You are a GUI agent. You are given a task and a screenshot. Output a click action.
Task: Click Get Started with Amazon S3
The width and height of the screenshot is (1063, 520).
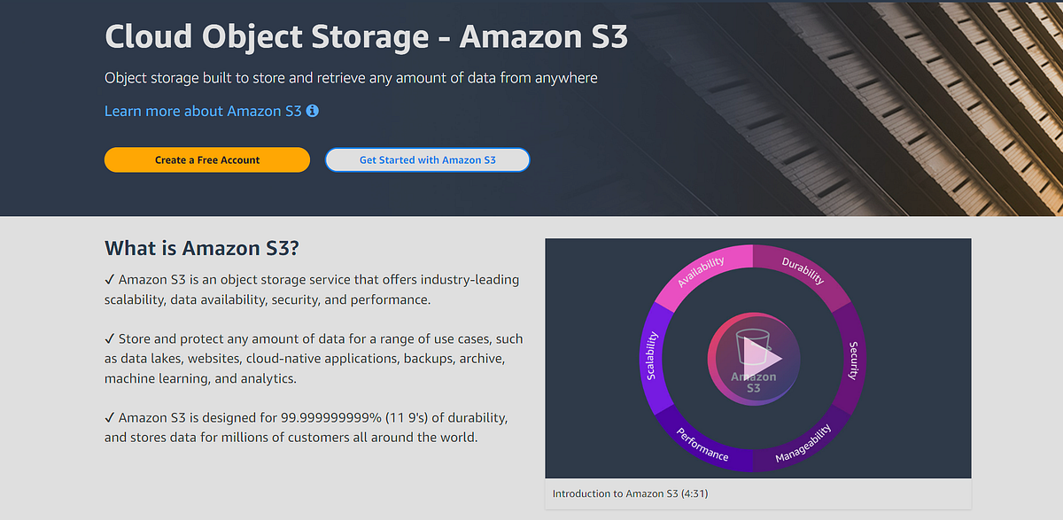[x=427, y=159]
